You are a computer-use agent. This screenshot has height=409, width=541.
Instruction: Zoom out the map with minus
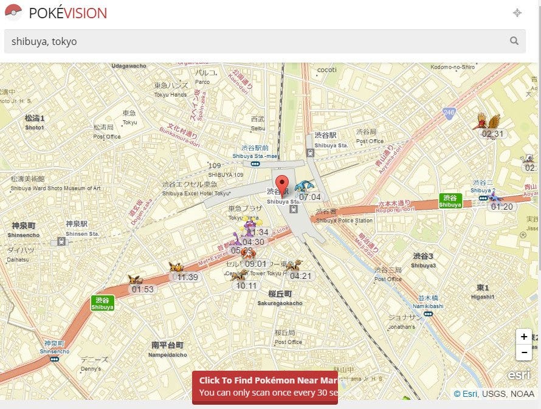[x=524, y=352]
